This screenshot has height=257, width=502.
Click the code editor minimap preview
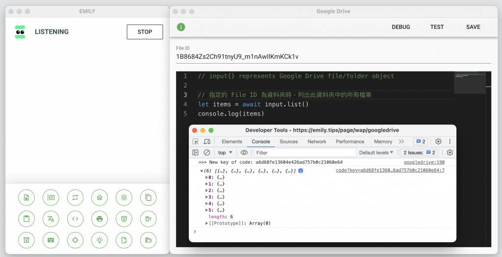[x=470, y=83]
